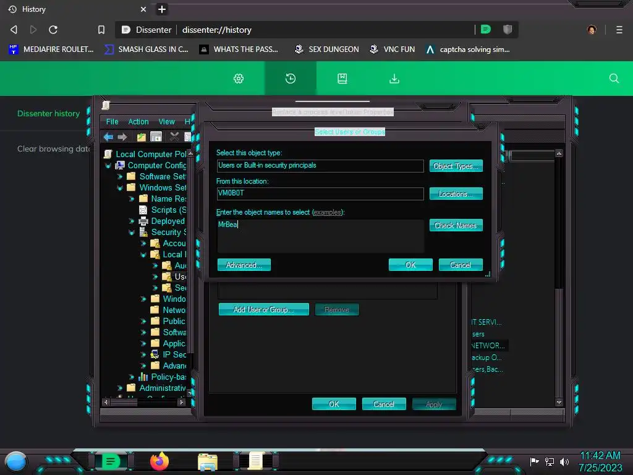
Task: Cancel the Select Users or Groups dialog
Action: [461, 265]
